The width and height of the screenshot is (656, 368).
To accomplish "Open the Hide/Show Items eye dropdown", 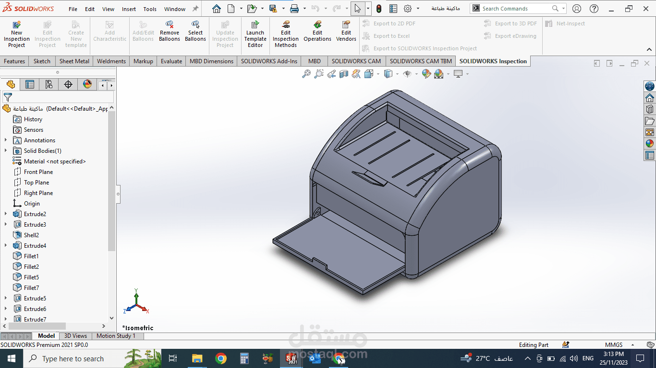I will click(416, 74).
